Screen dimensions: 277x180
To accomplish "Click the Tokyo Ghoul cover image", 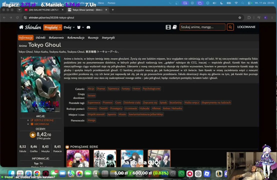I will [x=40, y=84].
